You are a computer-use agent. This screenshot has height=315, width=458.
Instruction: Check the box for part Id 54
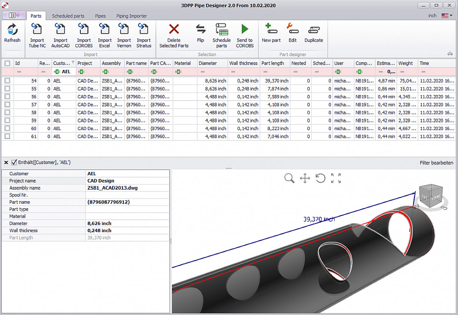7,81
